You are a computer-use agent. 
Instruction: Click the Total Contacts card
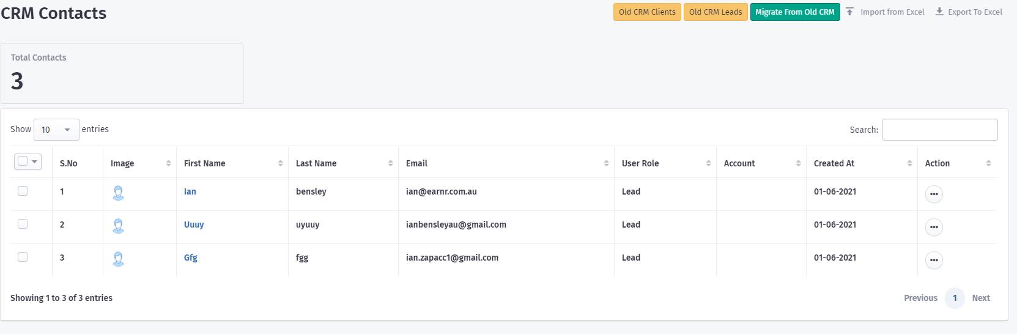click(122, 73)
